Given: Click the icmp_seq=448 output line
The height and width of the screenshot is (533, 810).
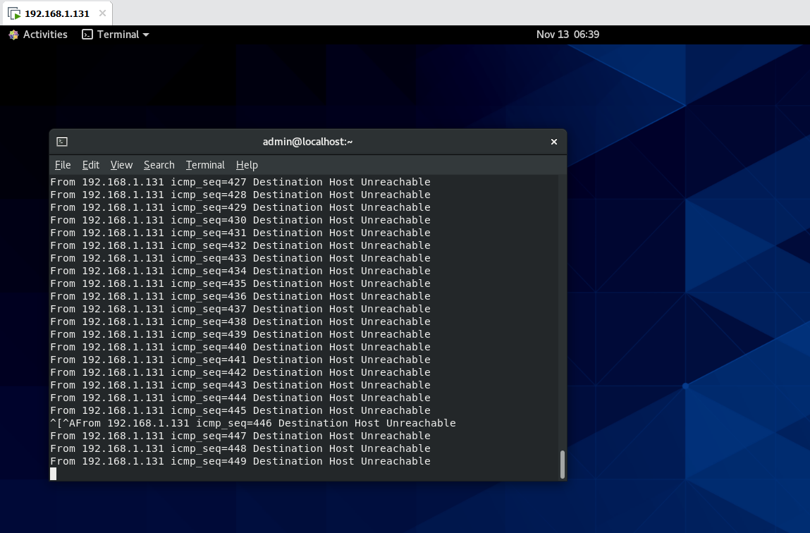Looking at the screenshot, I should point(240,448).
